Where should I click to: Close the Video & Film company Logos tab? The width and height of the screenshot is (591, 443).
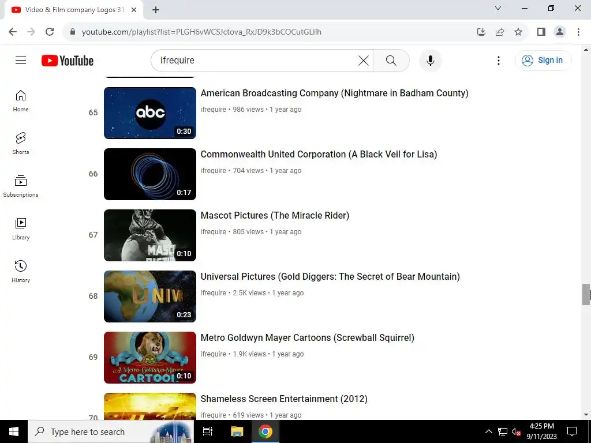coord(134,10)
